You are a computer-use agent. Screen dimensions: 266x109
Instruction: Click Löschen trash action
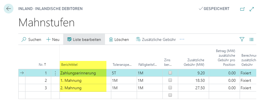119,39
